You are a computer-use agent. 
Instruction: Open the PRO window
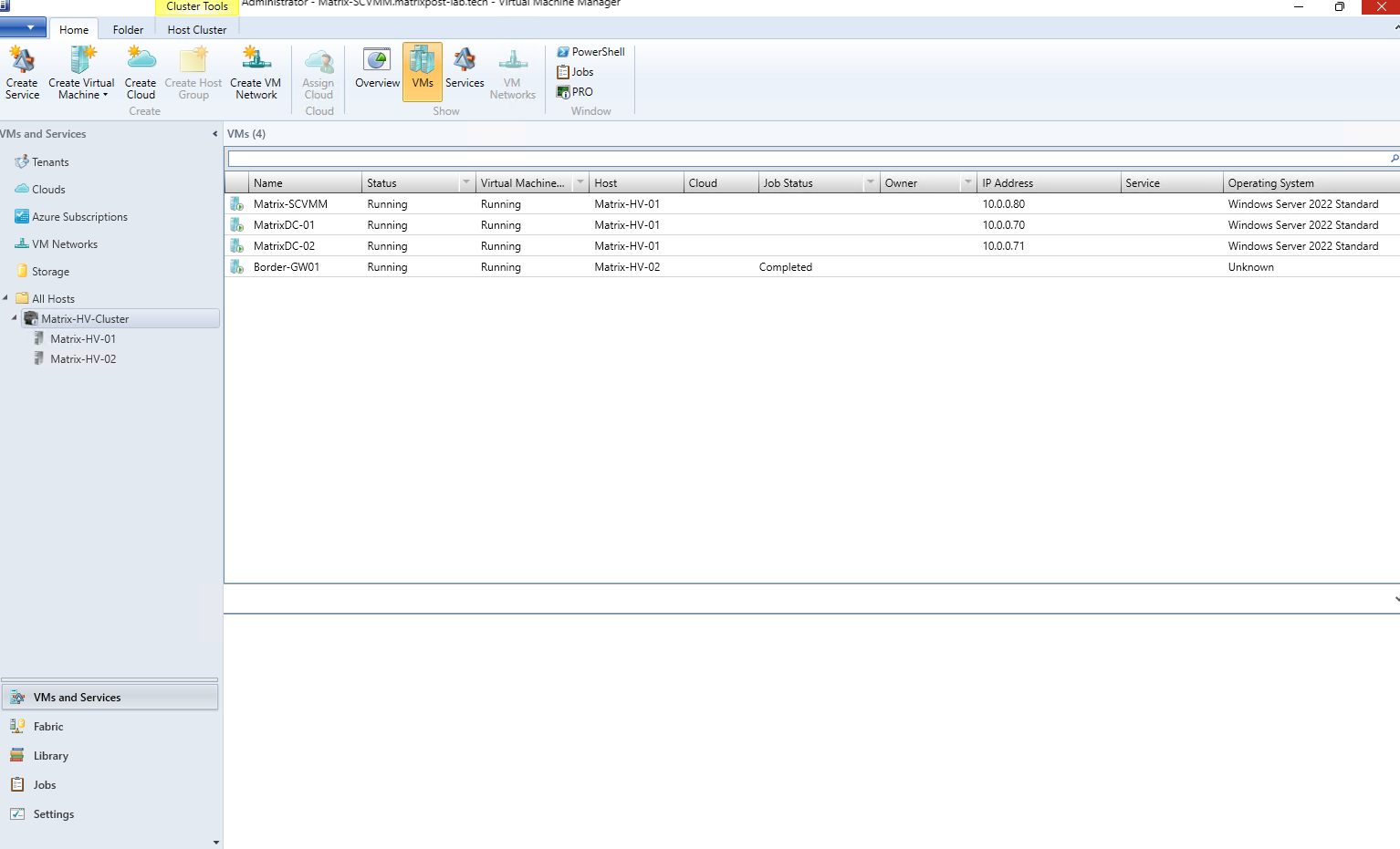coord(575,92)
